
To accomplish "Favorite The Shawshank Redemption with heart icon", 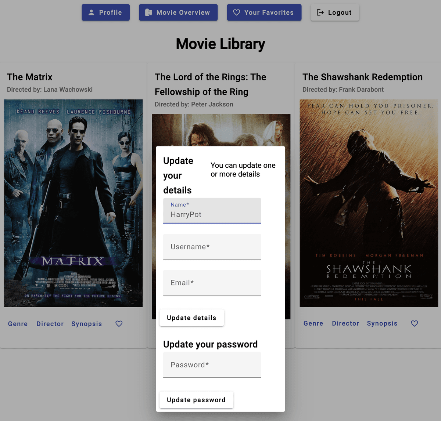I will [x=415, y=323].
